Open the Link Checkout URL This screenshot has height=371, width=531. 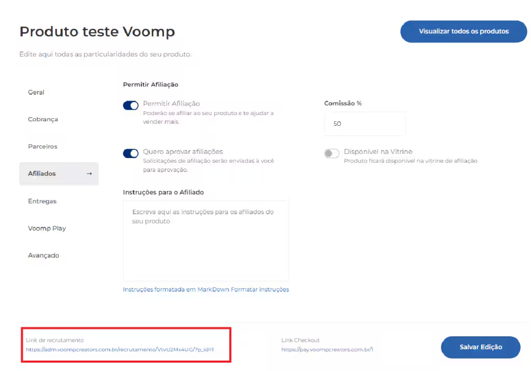pos(327,349)
